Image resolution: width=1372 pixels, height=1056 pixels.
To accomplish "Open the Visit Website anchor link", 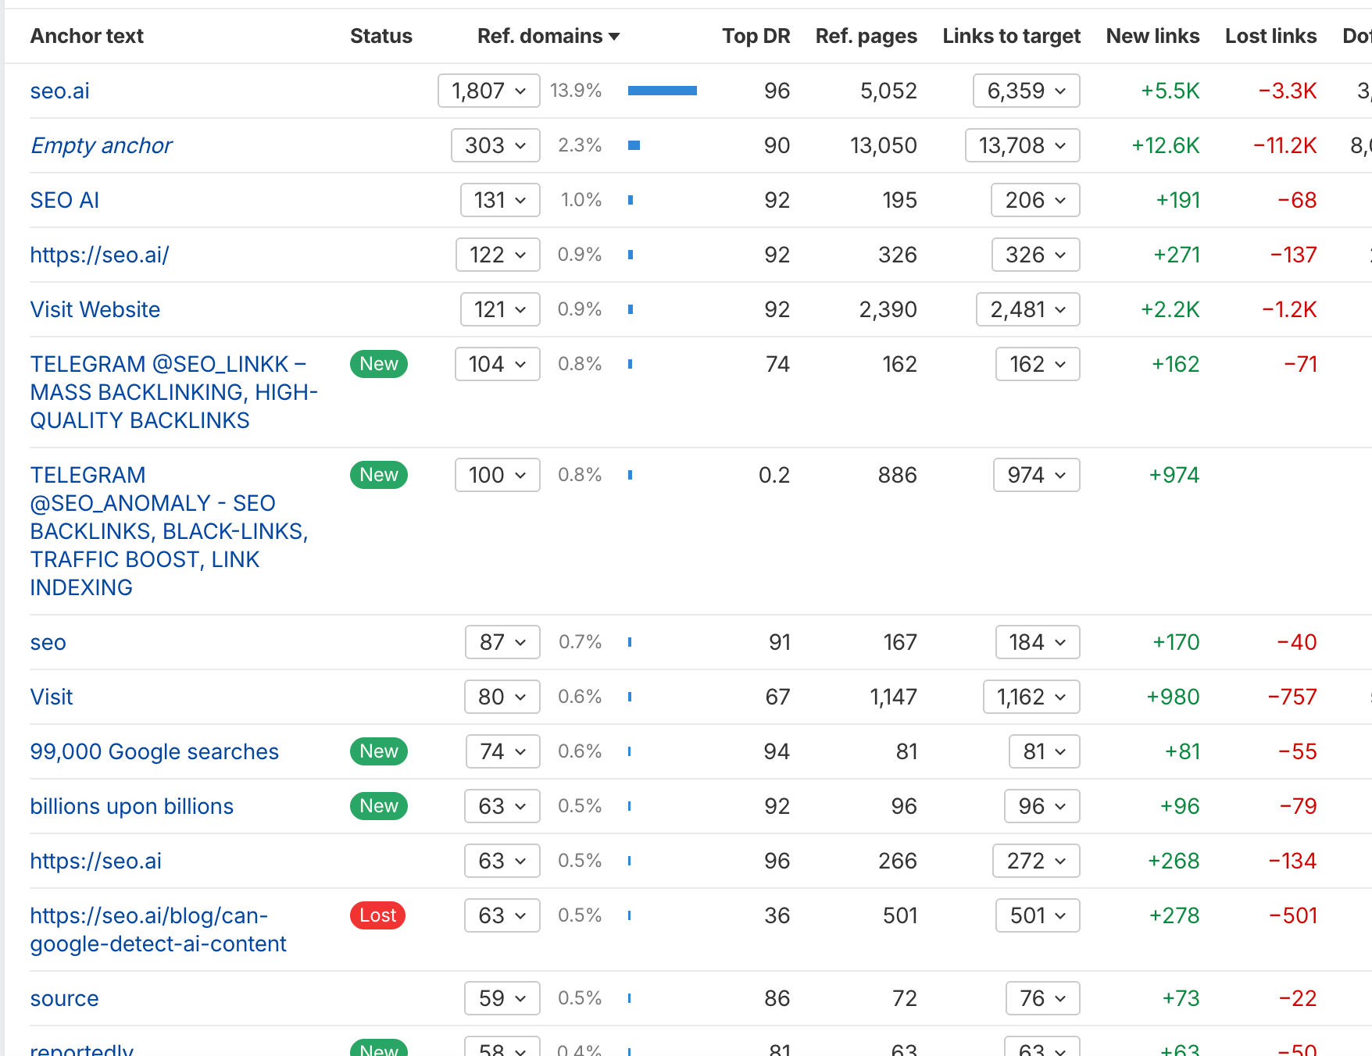I will pyautogui.click(x=95, y=309).
